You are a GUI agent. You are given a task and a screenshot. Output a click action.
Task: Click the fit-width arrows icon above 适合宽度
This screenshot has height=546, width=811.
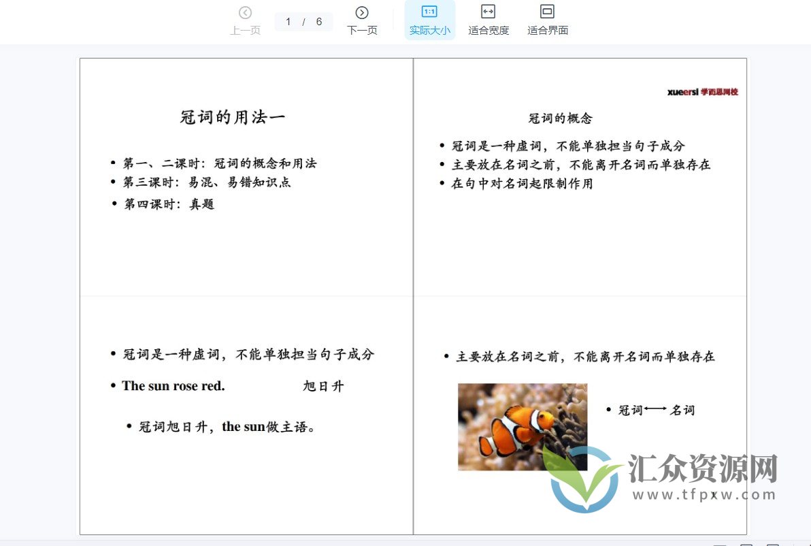pos(488,12)
